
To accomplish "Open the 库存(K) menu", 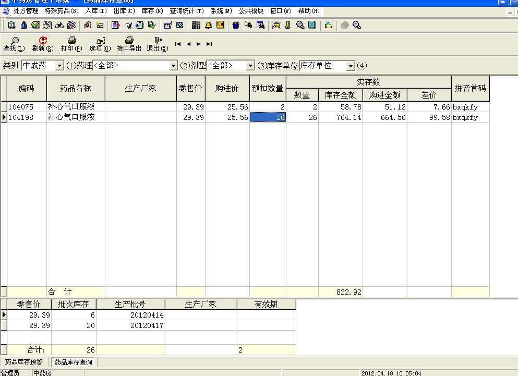I will pyautogui.click(x=152, y=11).
